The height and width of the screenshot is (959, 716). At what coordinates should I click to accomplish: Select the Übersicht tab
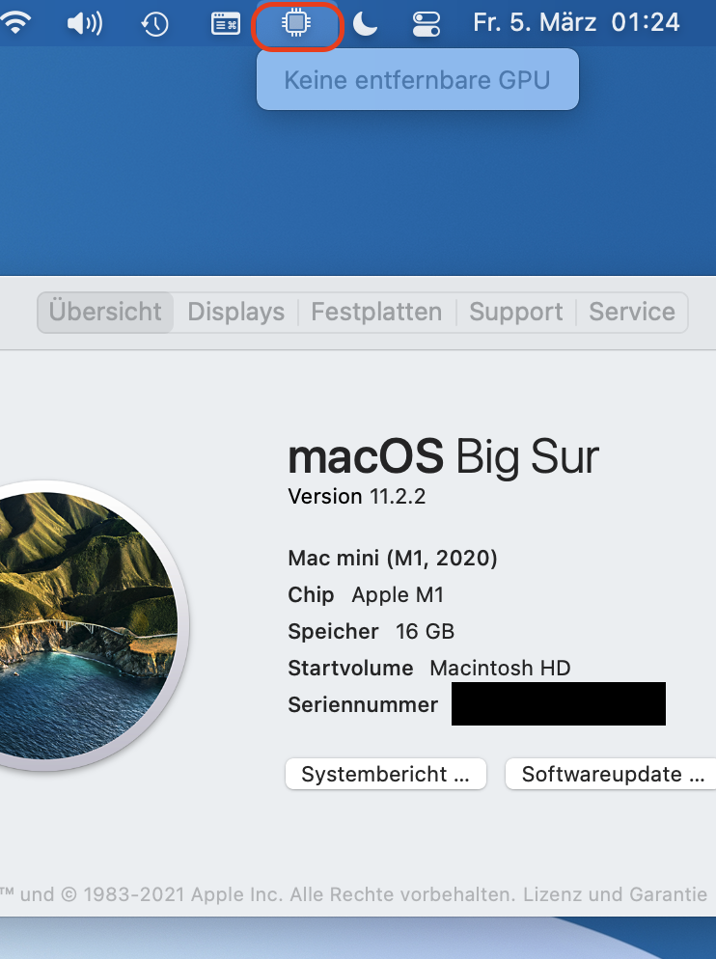click(105, 312)
